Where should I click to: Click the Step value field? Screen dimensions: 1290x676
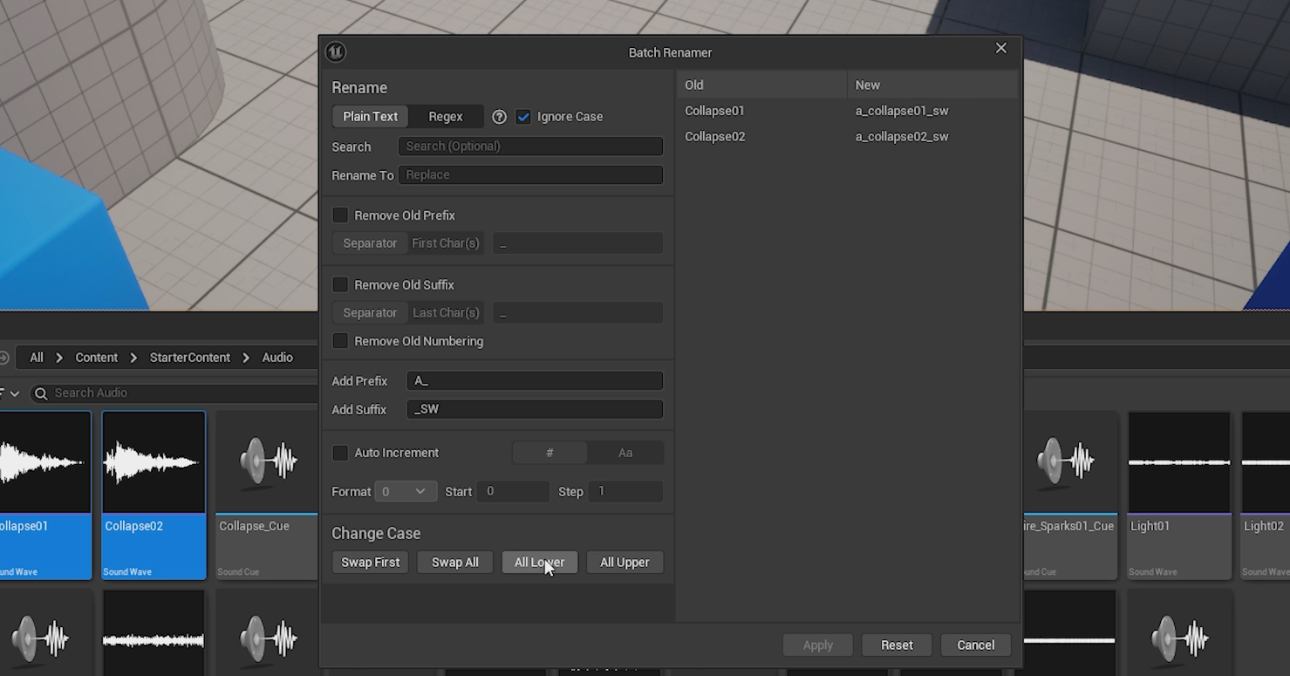pyautogui.click(x=625, y=492)
